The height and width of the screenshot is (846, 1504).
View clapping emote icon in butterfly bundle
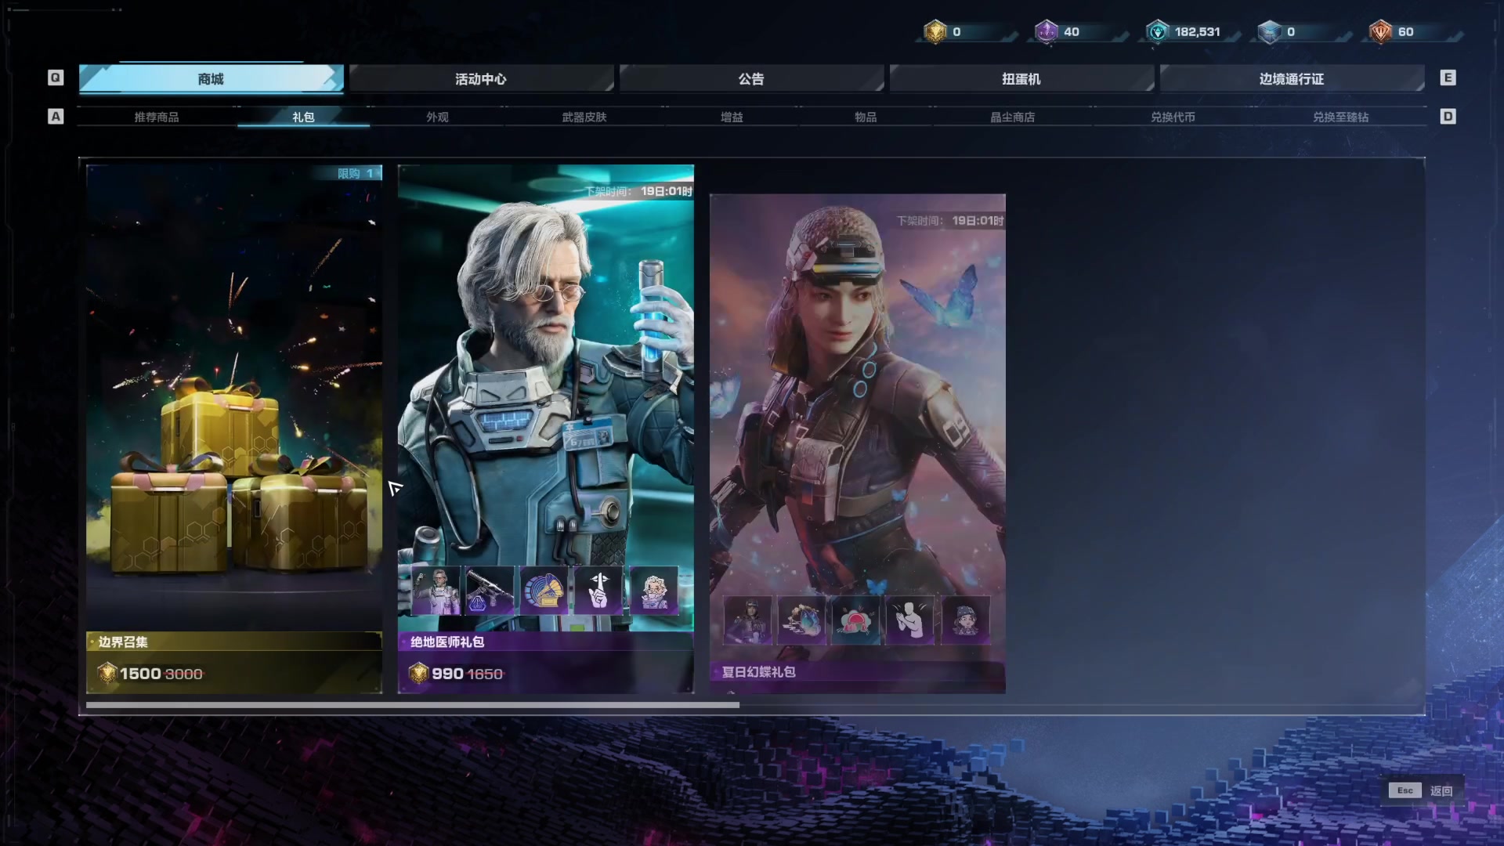click(x=911, y=620)
